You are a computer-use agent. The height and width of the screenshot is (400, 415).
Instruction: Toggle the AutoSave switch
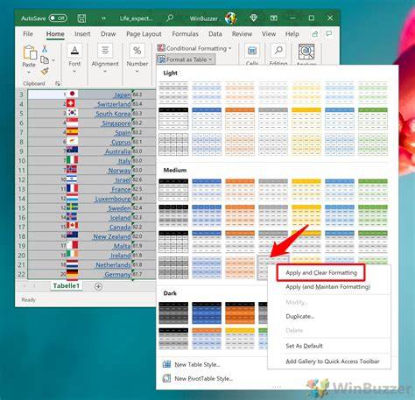58,18
